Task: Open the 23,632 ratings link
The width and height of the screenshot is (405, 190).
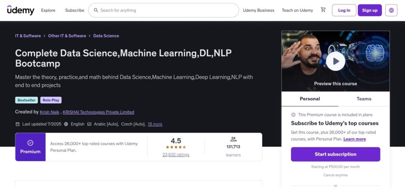Action: (176, 155)
